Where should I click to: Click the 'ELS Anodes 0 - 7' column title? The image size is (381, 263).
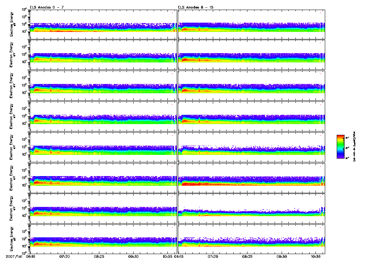47,7
